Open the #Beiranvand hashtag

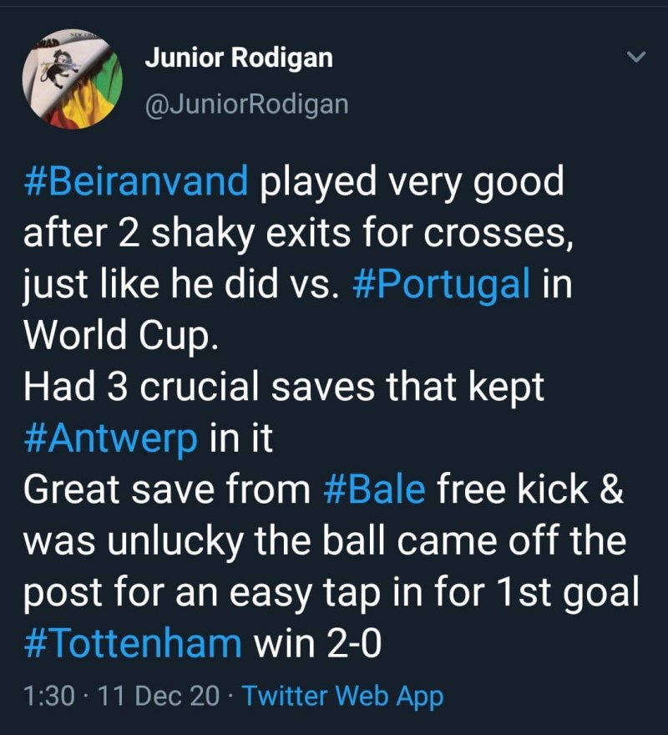[135, 181]
